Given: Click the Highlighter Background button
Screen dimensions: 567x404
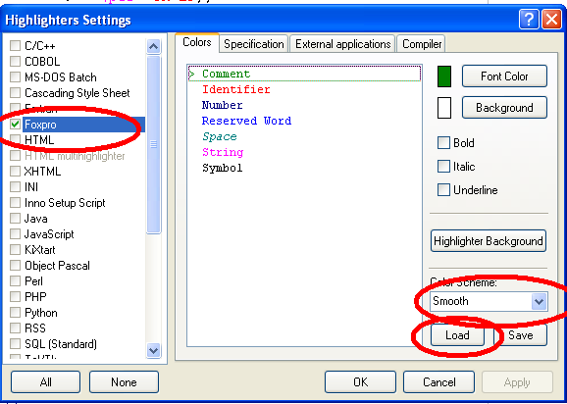Looking at the screenshot, I should 489,240.
